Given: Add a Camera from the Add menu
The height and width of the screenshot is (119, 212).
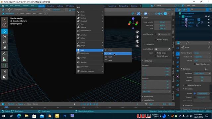Looking at the screenshot, I should 90,58.
